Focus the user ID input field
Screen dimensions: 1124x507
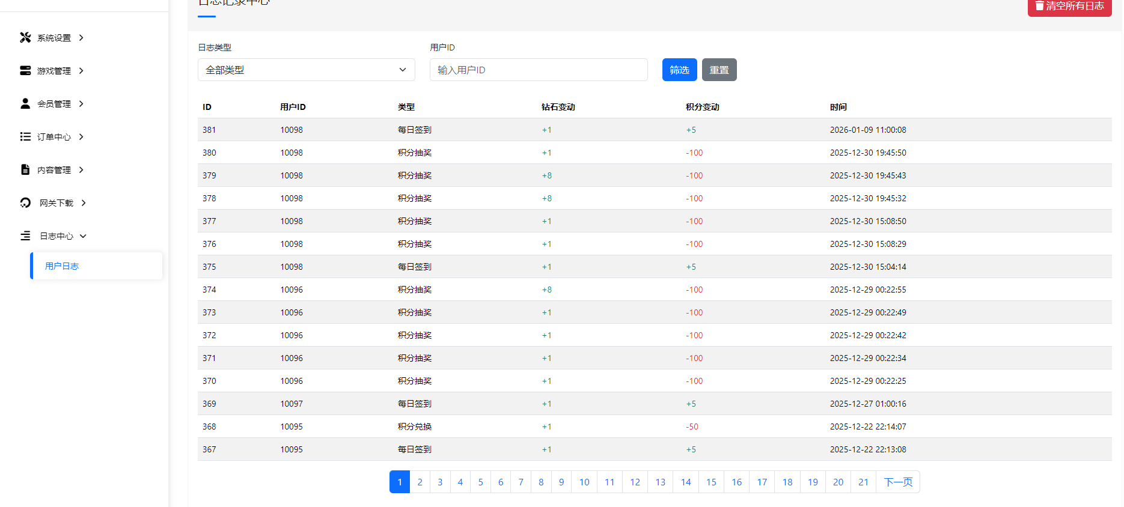[x=538, y=70]
